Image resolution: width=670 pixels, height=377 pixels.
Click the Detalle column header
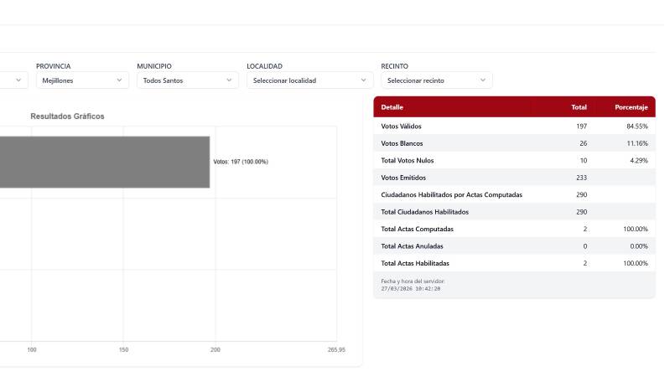point(392,107)
